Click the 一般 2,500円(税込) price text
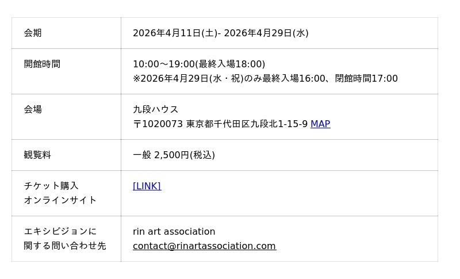460x279 pixels. click(174, 155)
